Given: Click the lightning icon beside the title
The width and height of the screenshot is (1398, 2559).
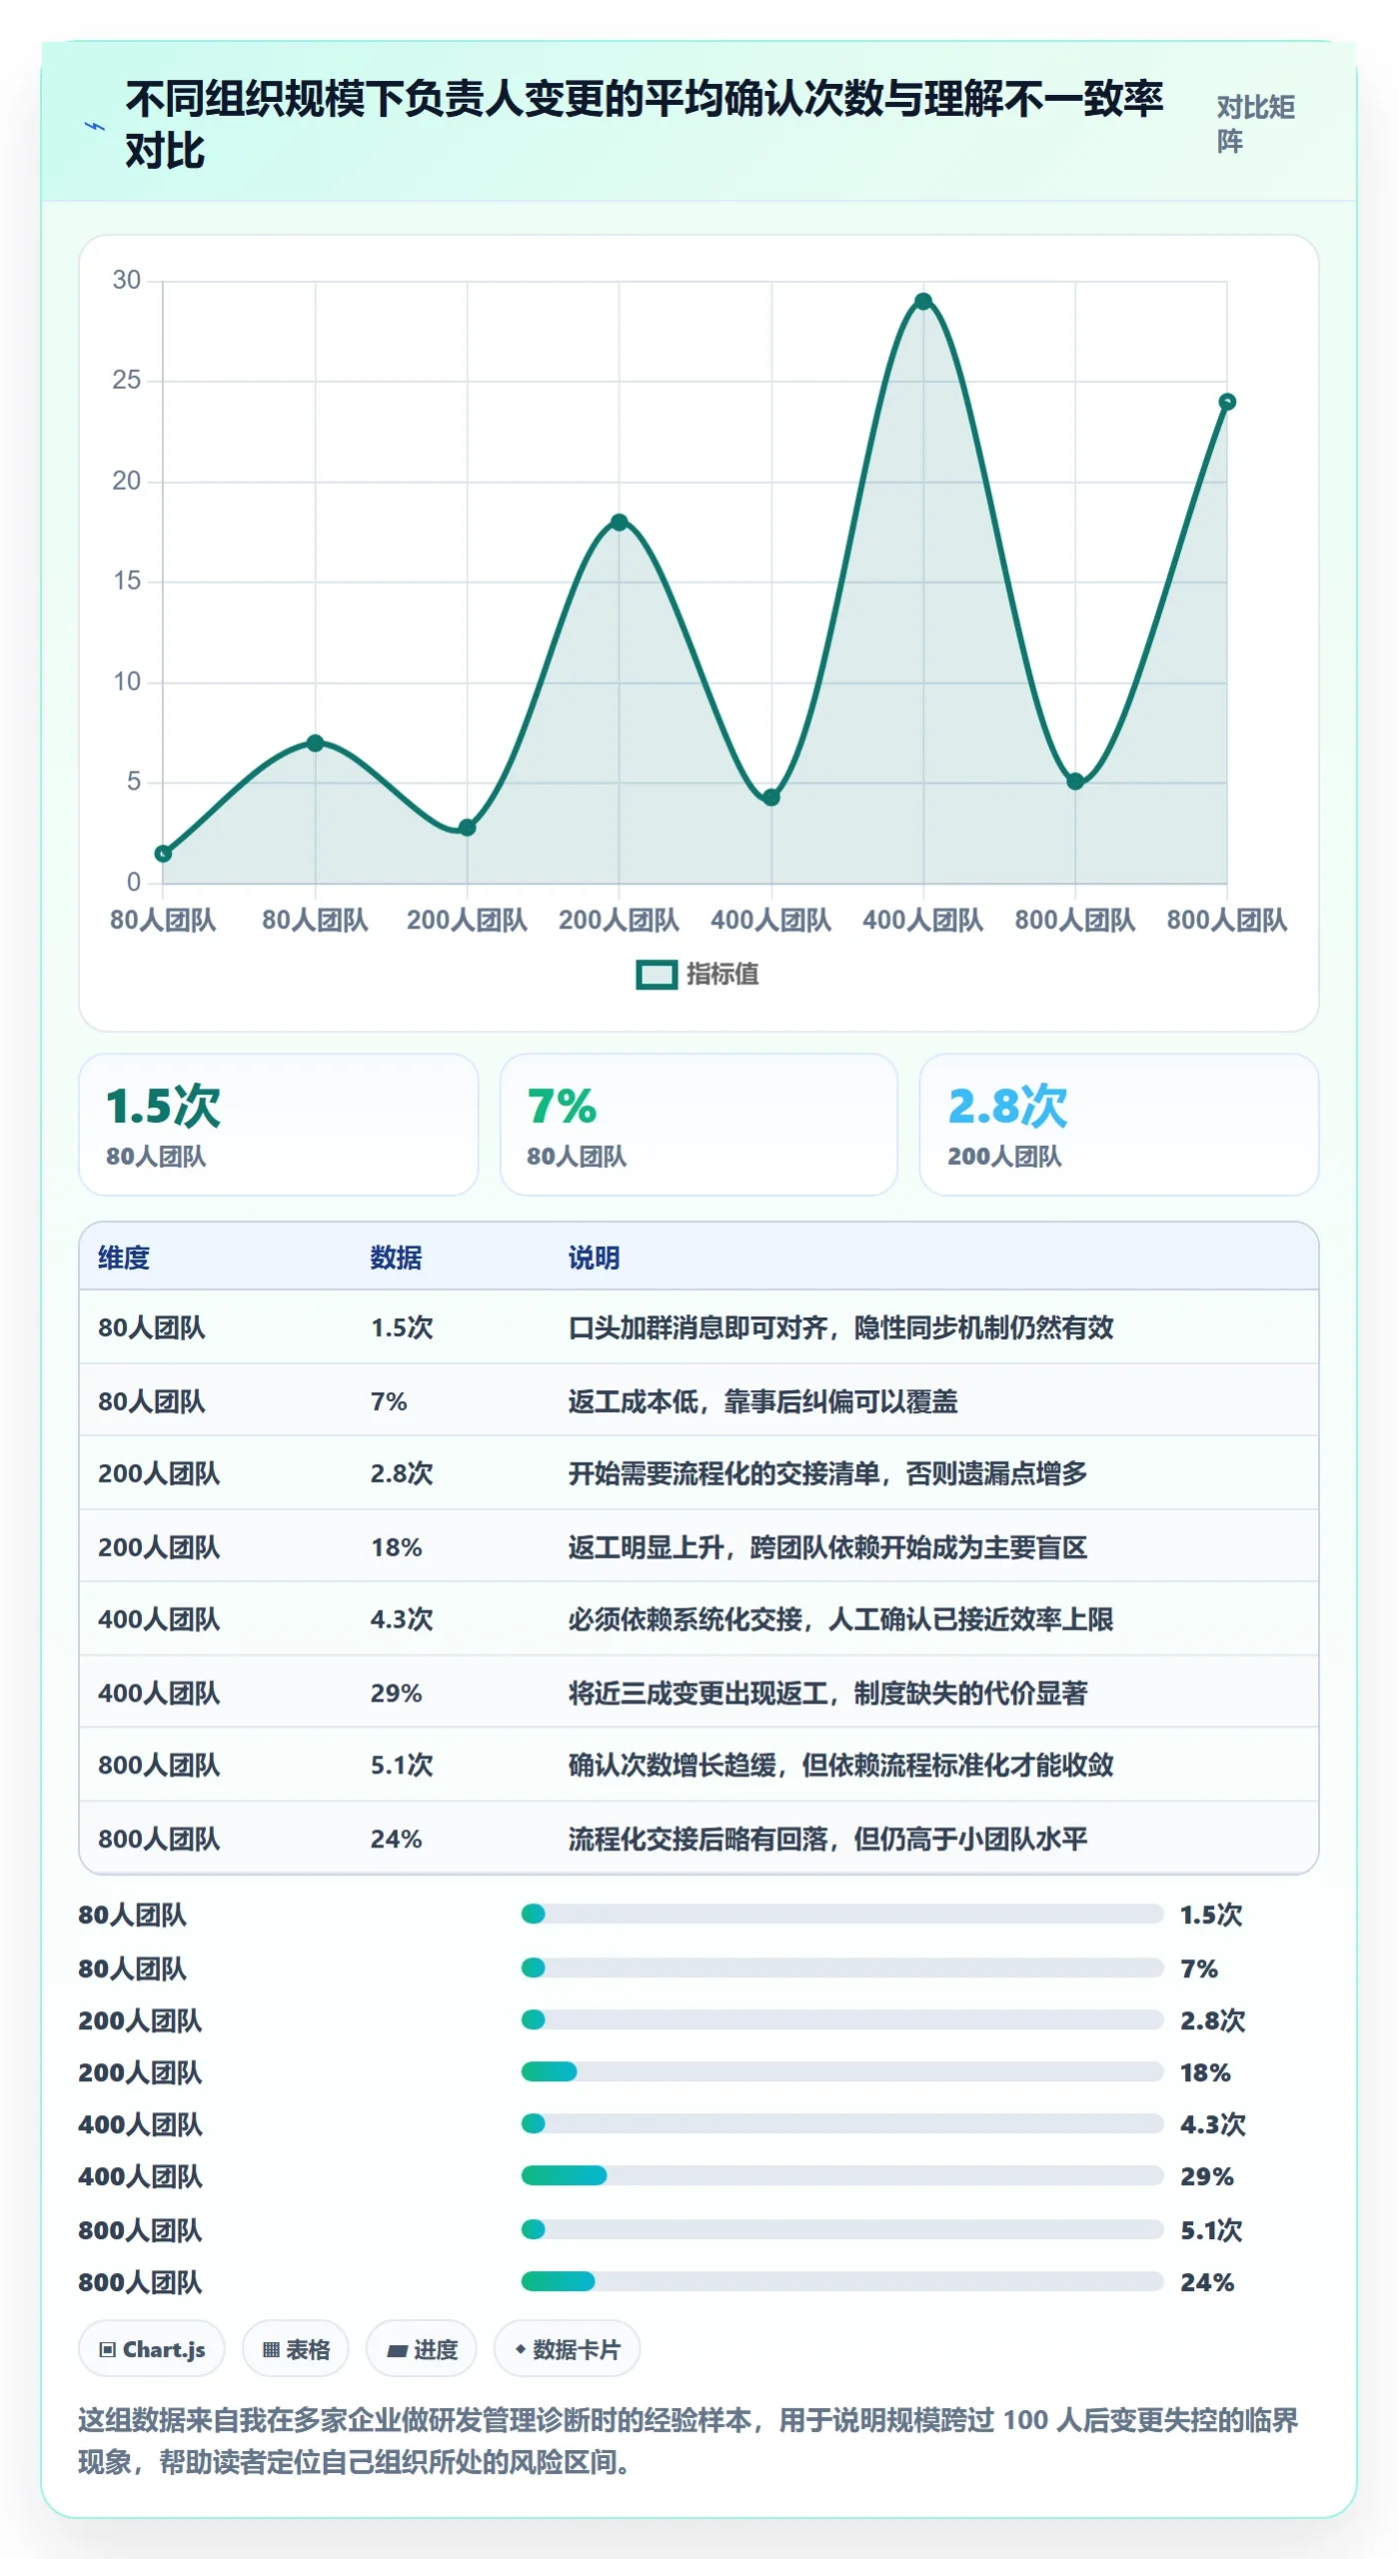Looking at the screenshot, I should (94, 126).
